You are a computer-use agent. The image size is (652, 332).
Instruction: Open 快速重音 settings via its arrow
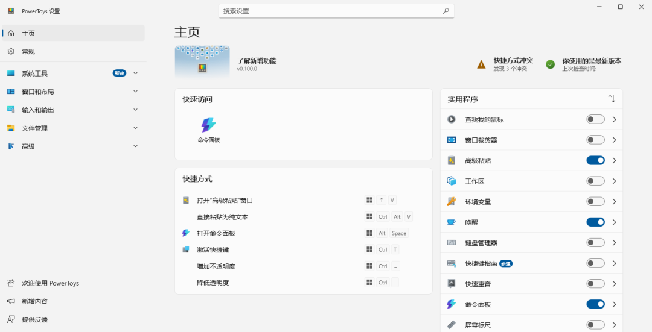click(614, 284)
